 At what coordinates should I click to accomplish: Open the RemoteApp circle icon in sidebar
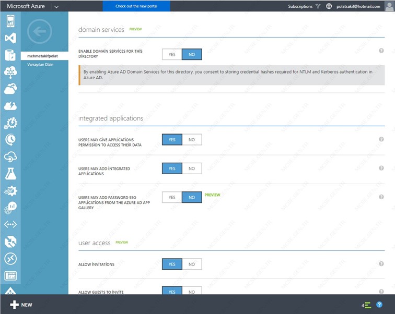click(10, 259)
